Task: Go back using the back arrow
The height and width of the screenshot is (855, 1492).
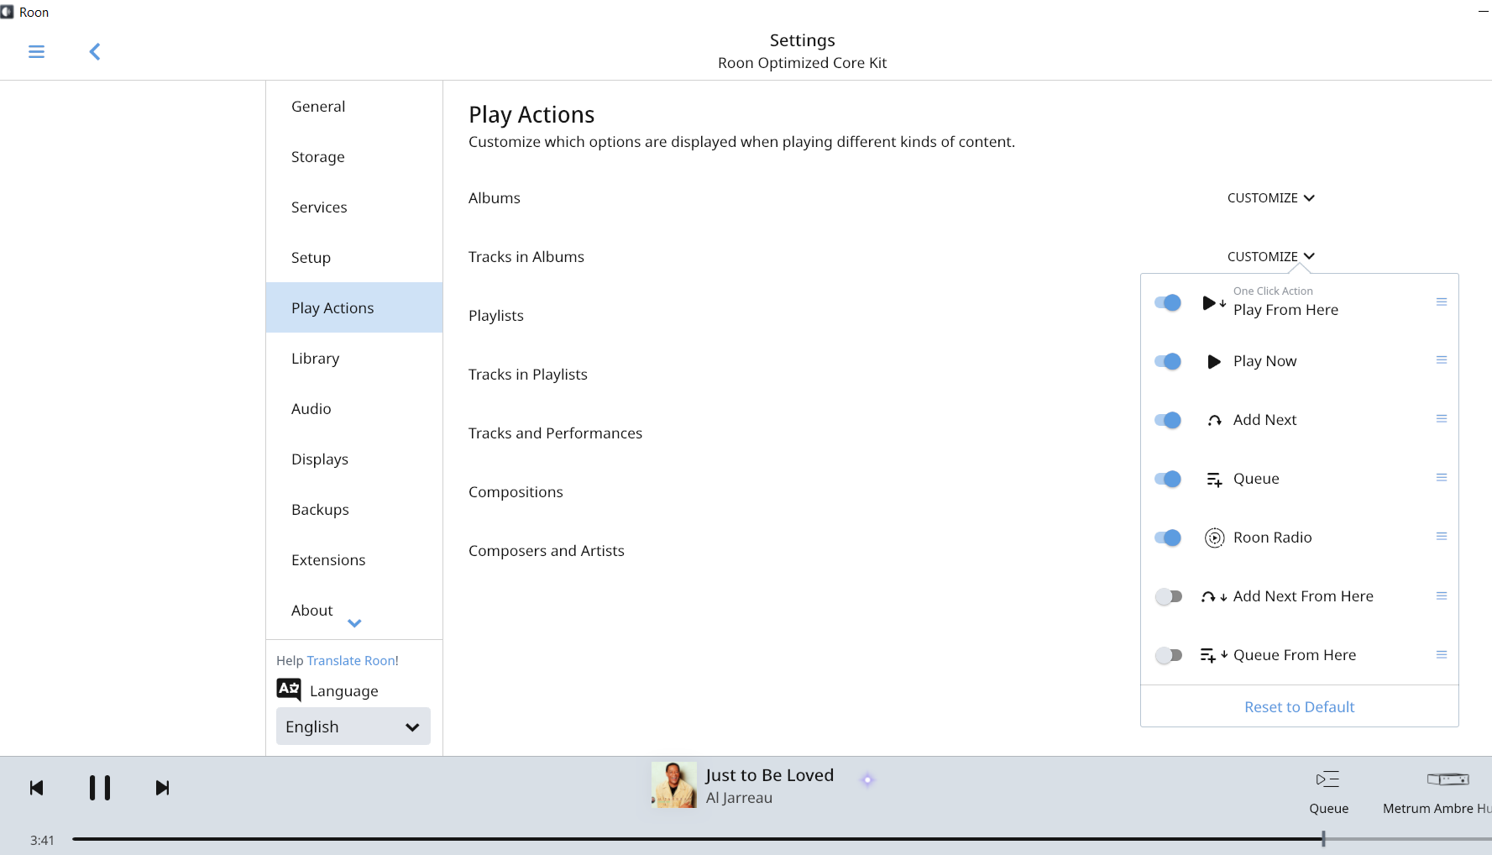Action: [95, 52]
